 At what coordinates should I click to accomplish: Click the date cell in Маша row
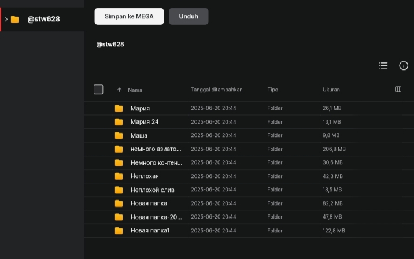pos(213,135)
